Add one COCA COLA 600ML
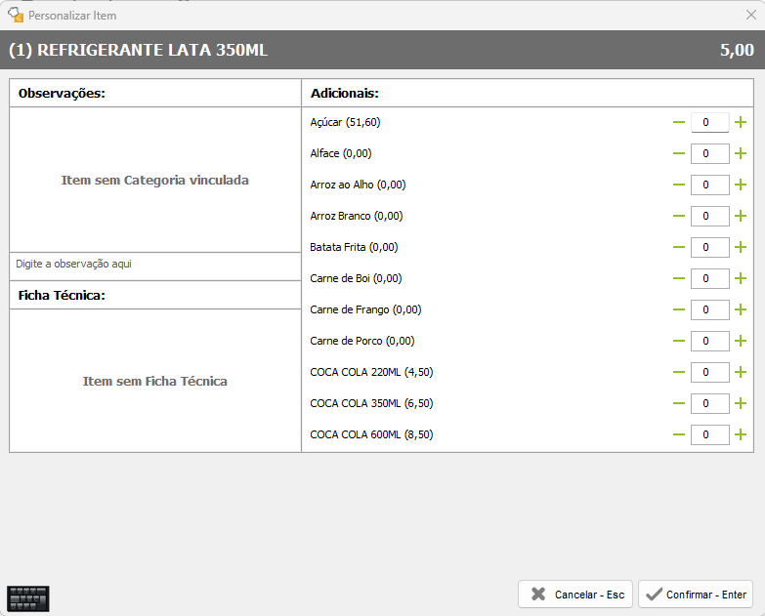The image size is (765, 616). (x=741, y=434)
